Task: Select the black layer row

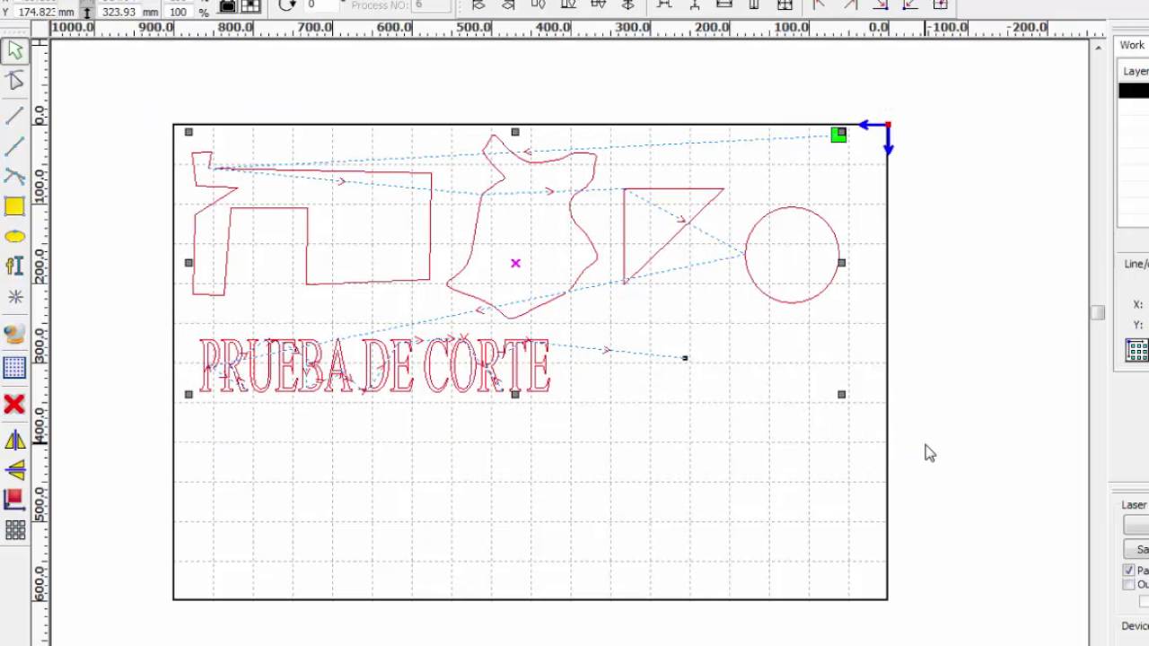Action: [x=1134, y=91]
